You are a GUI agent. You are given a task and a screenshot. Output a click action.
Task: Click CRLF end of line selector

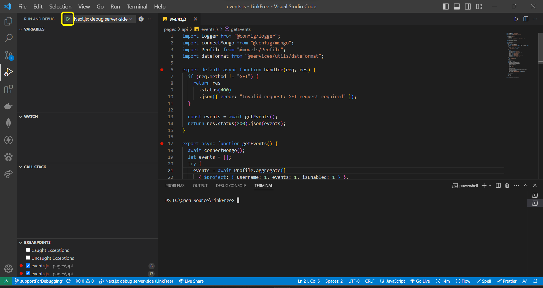click(x=370, y=281)
